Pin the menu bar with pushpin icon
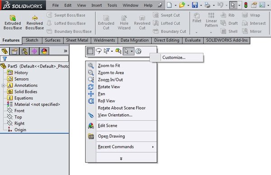The image size is (271, 175). click(x=160, y=5)
